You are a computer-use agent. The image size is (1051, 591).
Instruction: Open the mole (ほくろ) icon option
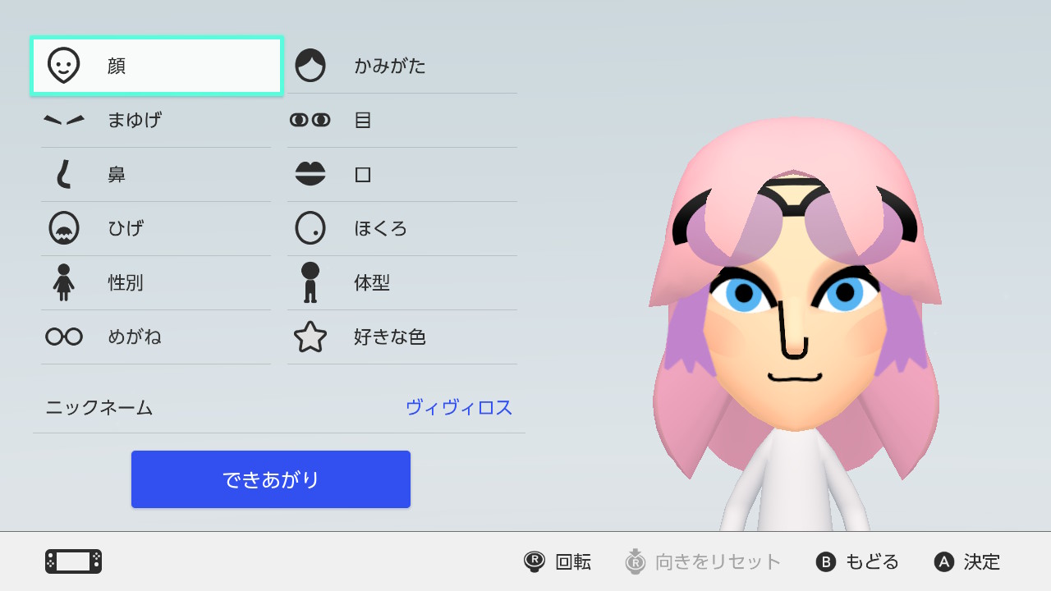pyautogui.click(x=310, y=228)
